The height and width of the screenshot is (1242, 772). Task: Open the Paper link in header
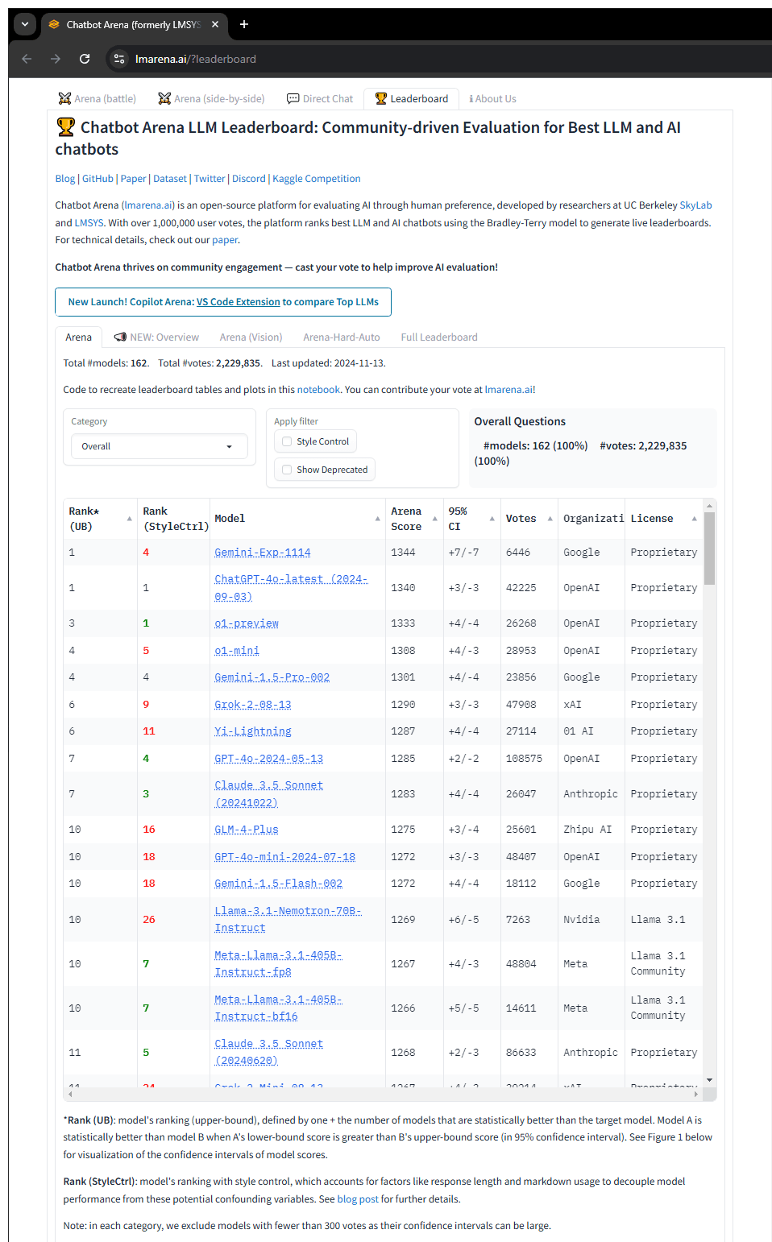[x=133, y=179]
